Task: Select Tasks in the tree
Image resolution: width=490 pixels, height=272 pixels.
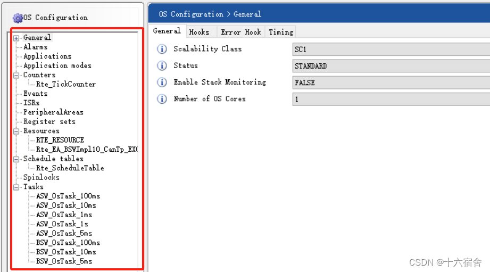Action: (x=34, y=187)
